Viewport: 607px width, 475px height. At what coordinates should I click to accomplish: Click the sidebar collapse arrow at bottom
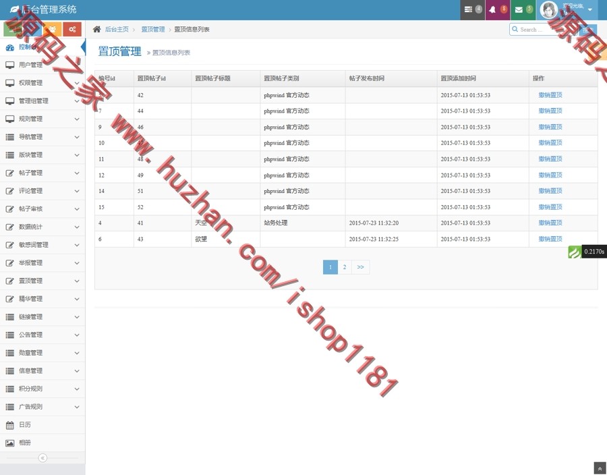tap(42, 457)
